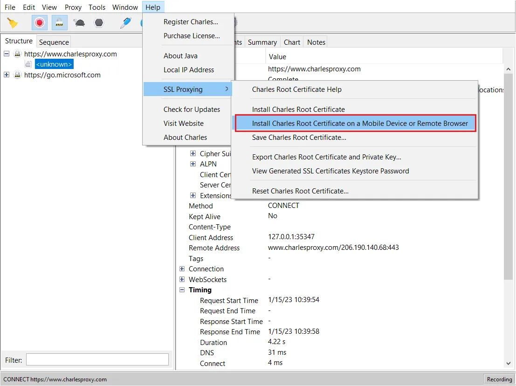Choose Visit Website in Help menu
This screenshot has width=516, height=386.
[x=188, y=124]
